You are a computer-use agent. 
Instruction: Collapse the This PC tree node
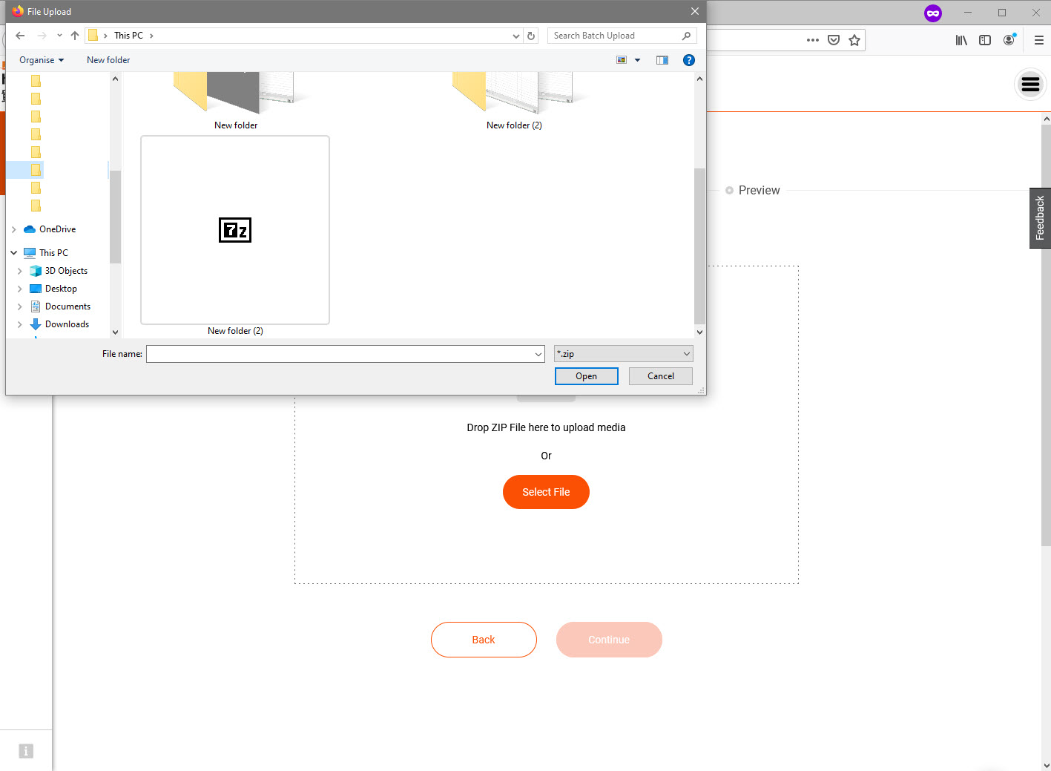click(x=14, y=253)
